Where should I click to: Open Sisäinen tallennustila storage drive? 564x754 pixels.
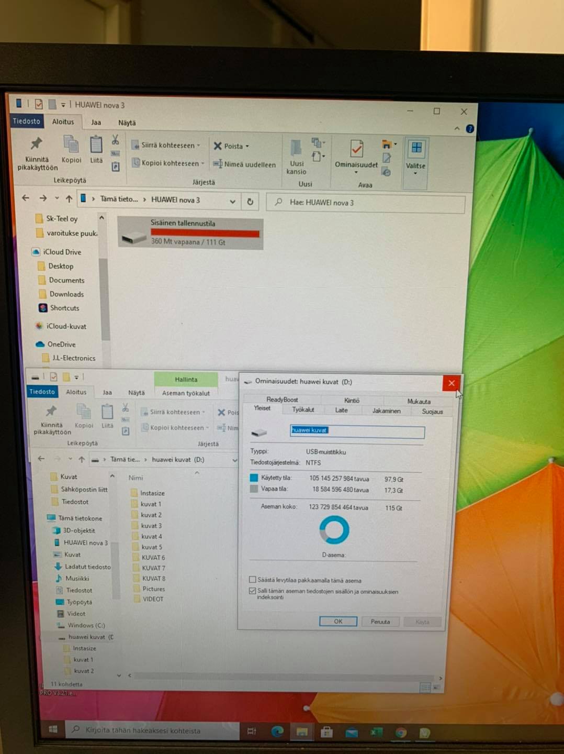point(190,232)
